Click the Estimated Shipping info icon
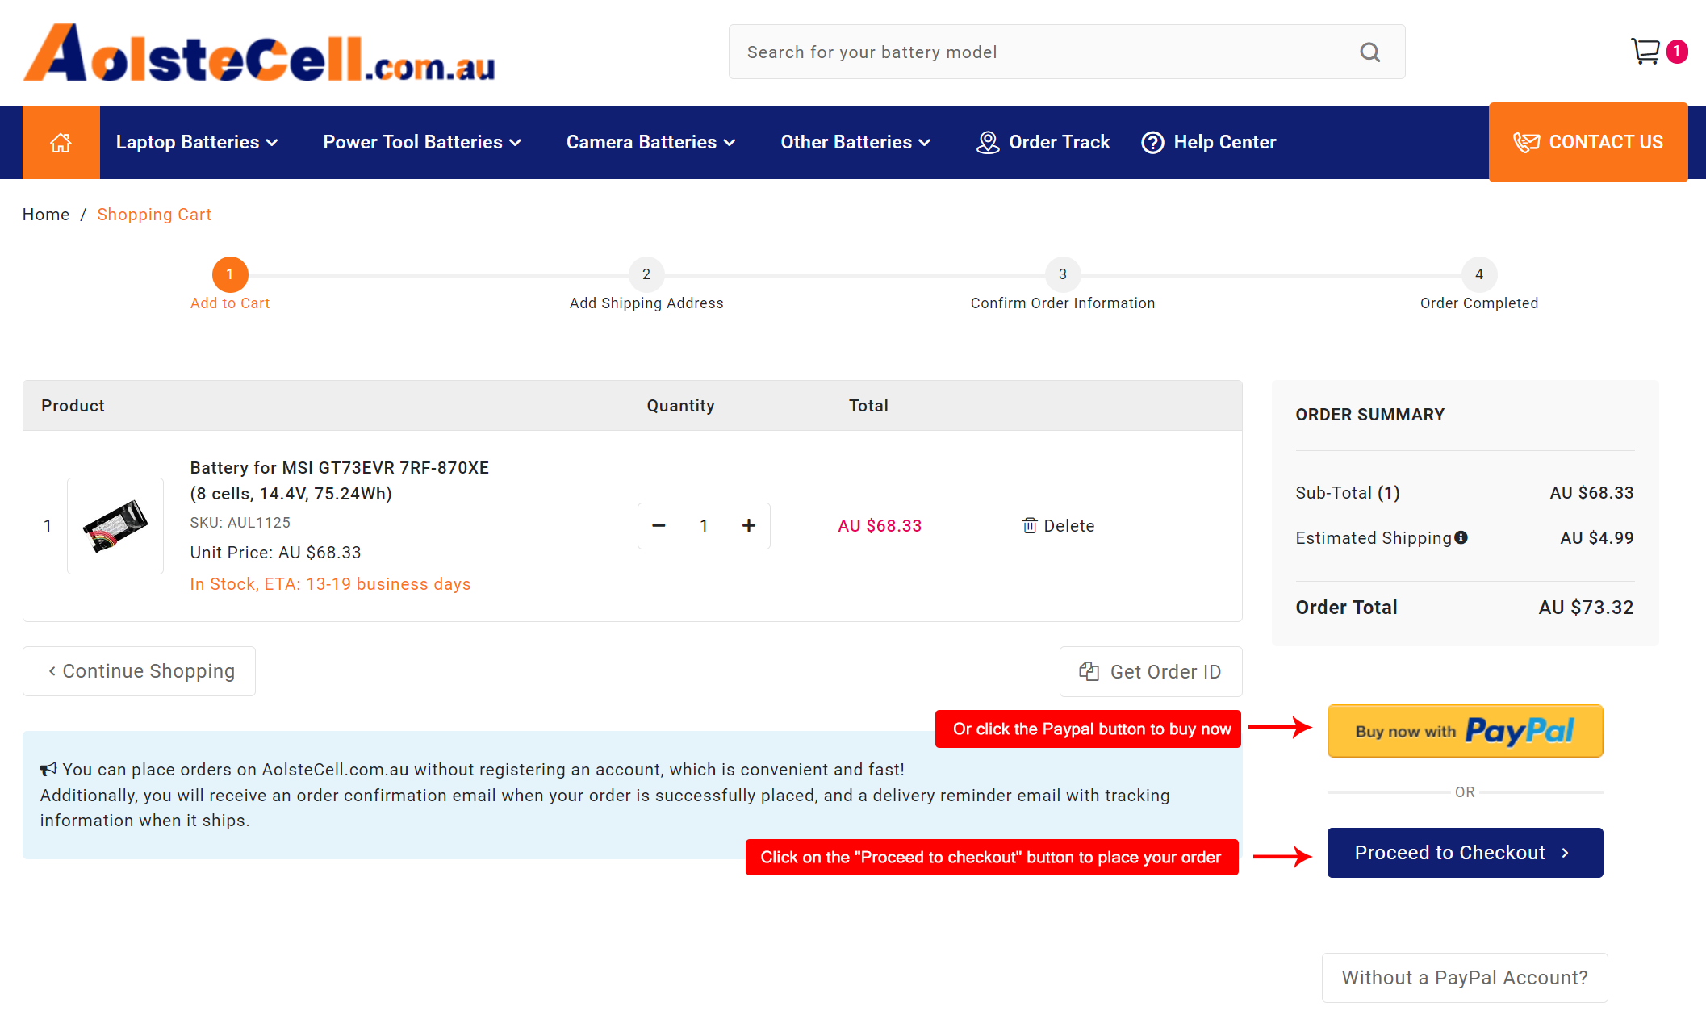 pos(1461,537)
